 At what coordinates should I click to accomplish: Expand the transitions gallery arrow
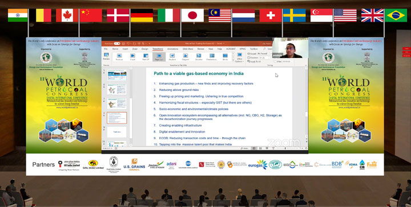(x=233, y=60)
